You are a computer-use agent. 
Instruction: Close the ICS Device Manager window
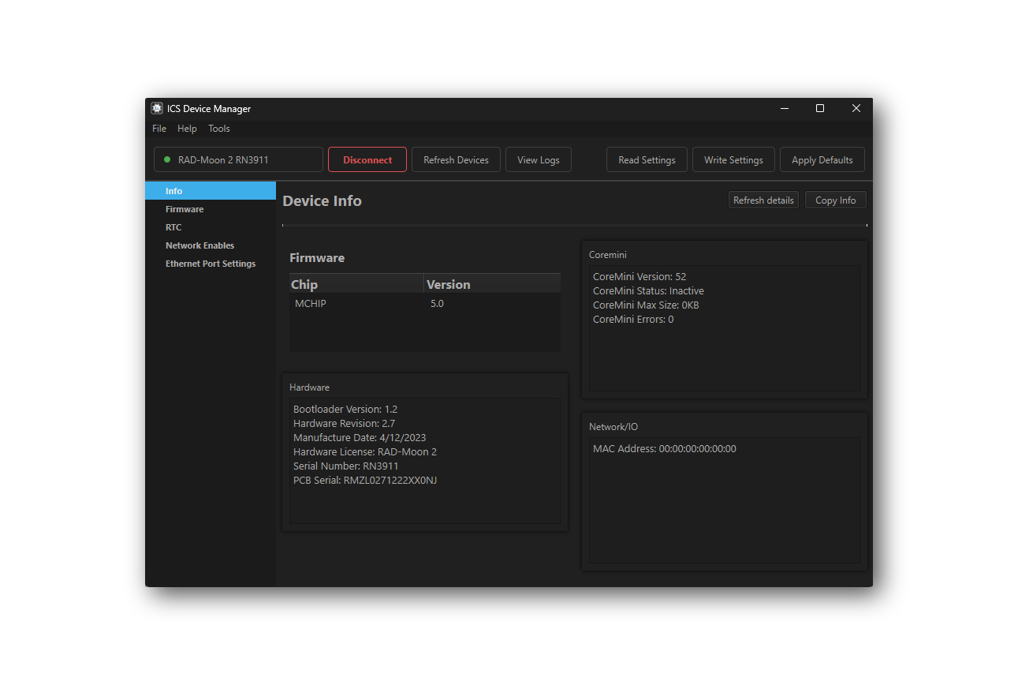click(x=856, y=109)
